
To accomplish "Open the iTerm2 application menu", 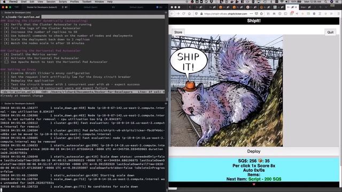I will pyautogui.click(x=13, y=2).
